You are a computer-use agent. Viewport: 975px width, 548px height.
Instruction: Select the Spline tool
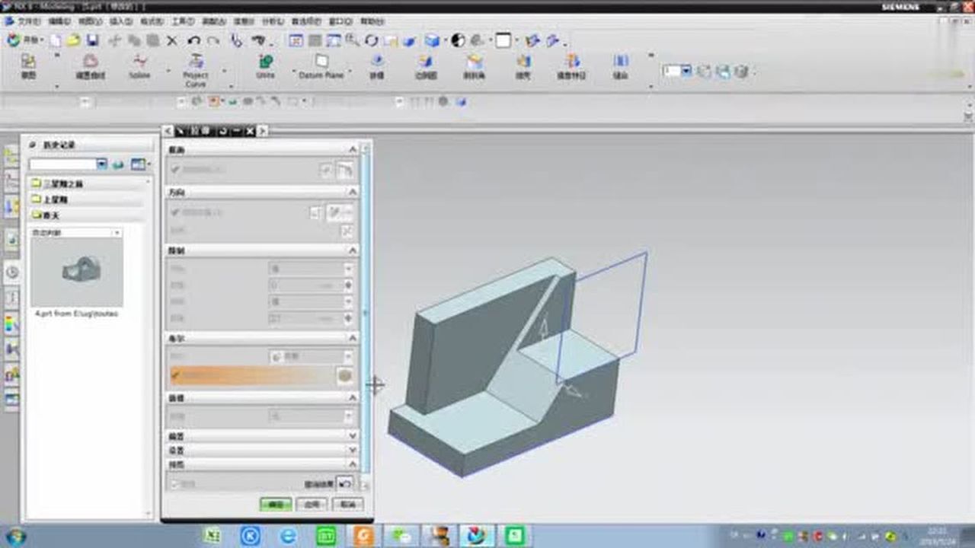point(139,65)
